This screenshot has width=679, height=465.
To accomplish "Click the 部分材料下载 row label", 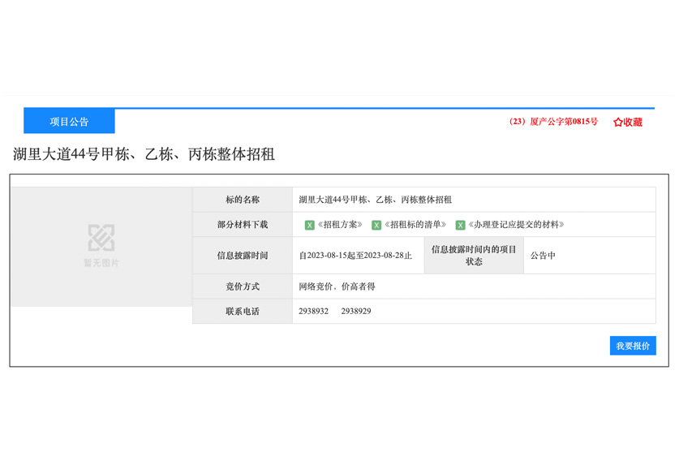I will [x=243, y=225].
